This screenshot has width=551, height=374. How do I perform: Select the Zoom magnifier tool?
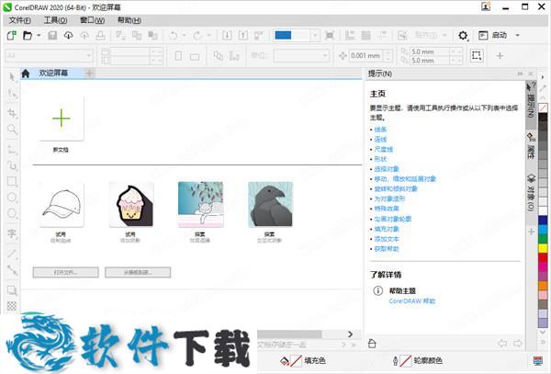tap(12, 130)
